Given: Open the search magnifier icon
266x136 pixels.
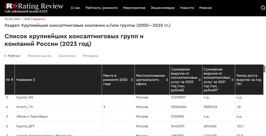Looking at the screenshot, I should [x=263, y=8].
